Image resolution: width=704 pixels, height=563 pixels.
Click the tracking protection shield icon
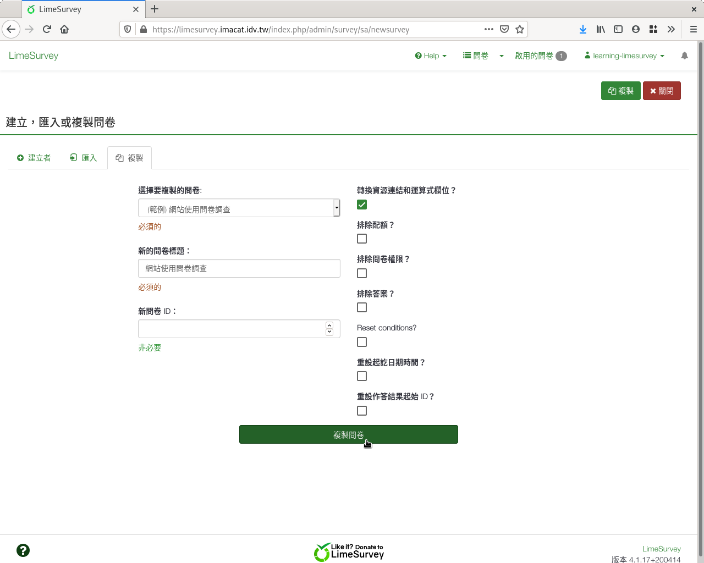(x=128, y=29)
